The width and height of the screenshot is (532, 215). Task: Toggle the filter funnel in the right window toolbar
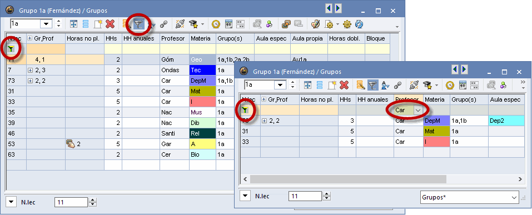372,85
